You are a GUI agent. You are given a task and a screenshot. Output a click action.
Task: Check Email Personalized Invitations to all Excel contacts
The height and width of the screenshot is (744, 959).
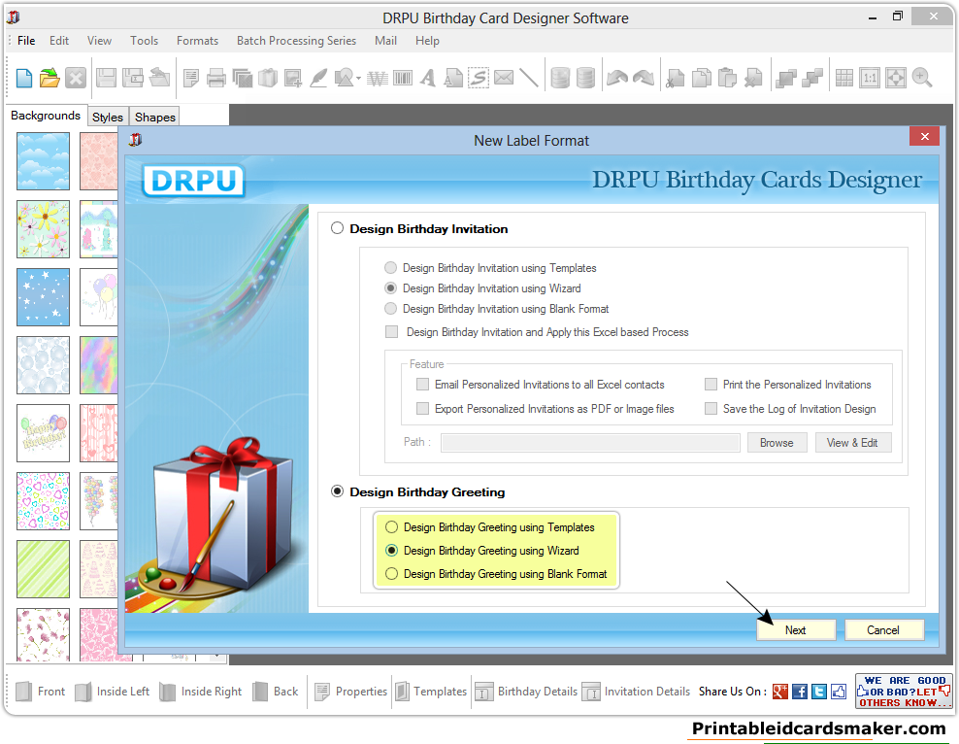tap(422, 385)
